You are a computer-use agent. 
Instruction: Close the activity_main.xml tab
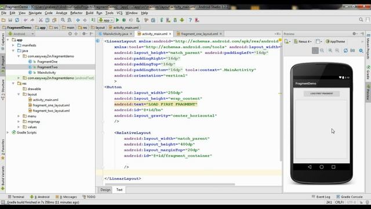point(170,34)
